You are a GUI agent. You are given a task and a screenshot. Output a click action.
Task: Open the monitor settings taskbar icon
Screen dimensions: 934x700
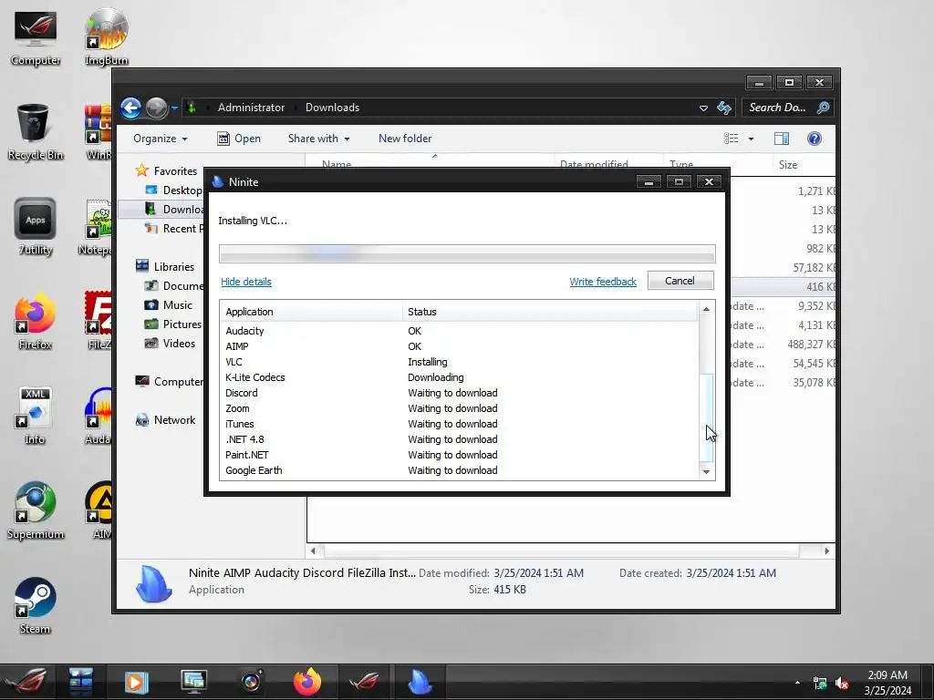[193, 682]
